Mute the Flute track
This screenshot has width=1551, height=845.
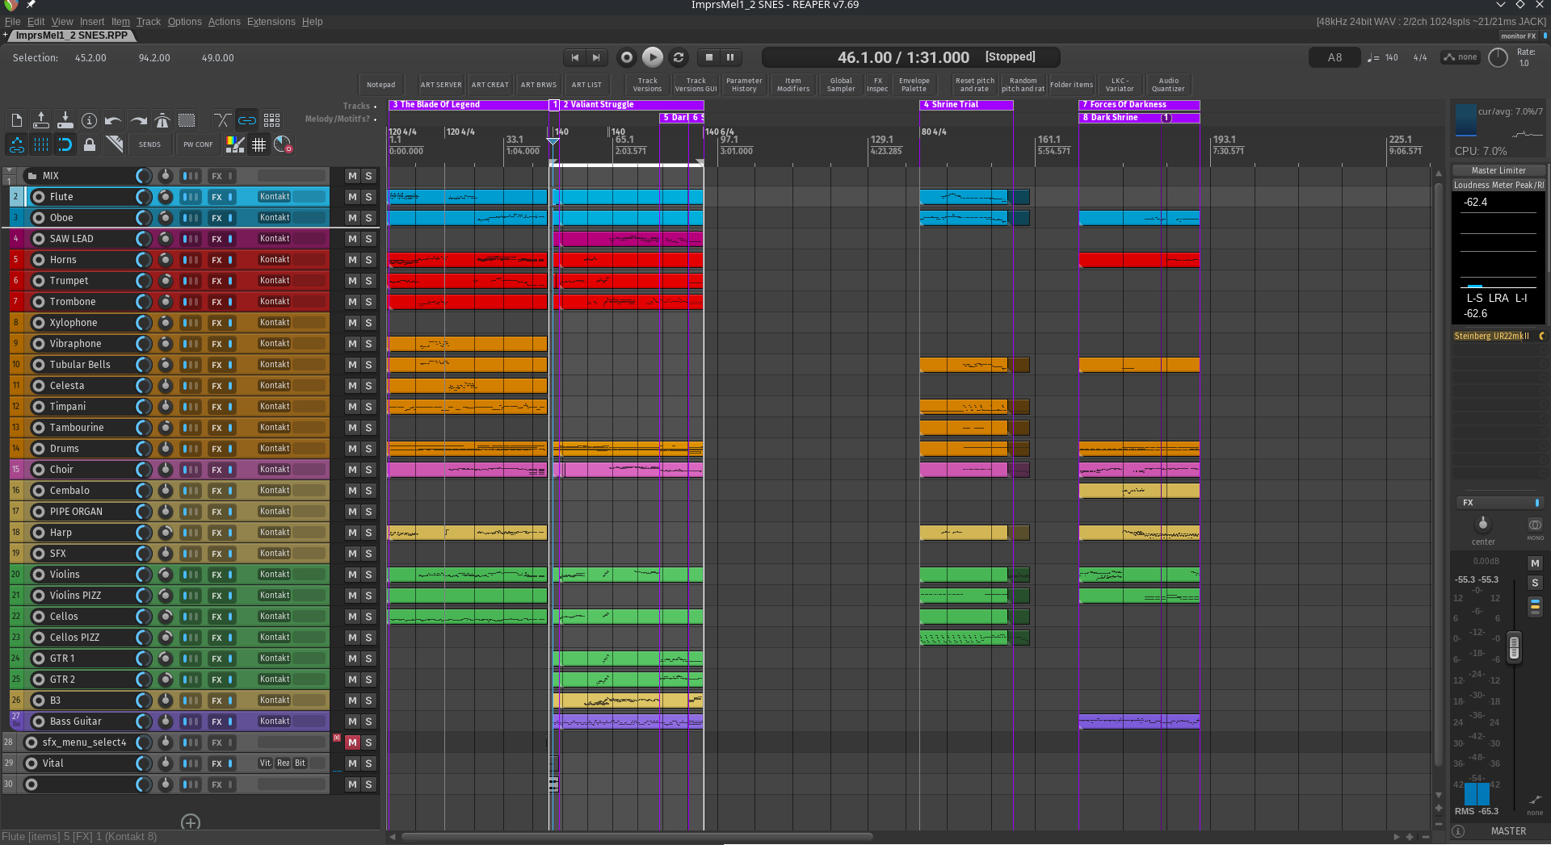pyautogui.click(x=352, y=197)
